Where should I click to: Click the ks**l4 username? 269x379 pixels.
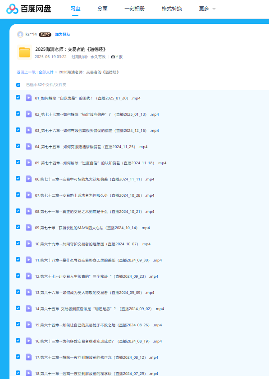click(x=31, y=34)
